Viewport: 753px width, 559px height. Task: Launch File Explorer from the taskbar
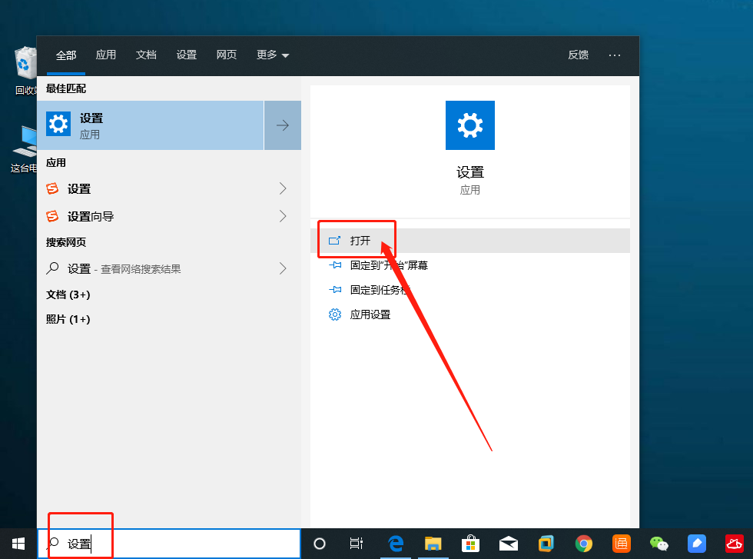click(x=433, y=544)
